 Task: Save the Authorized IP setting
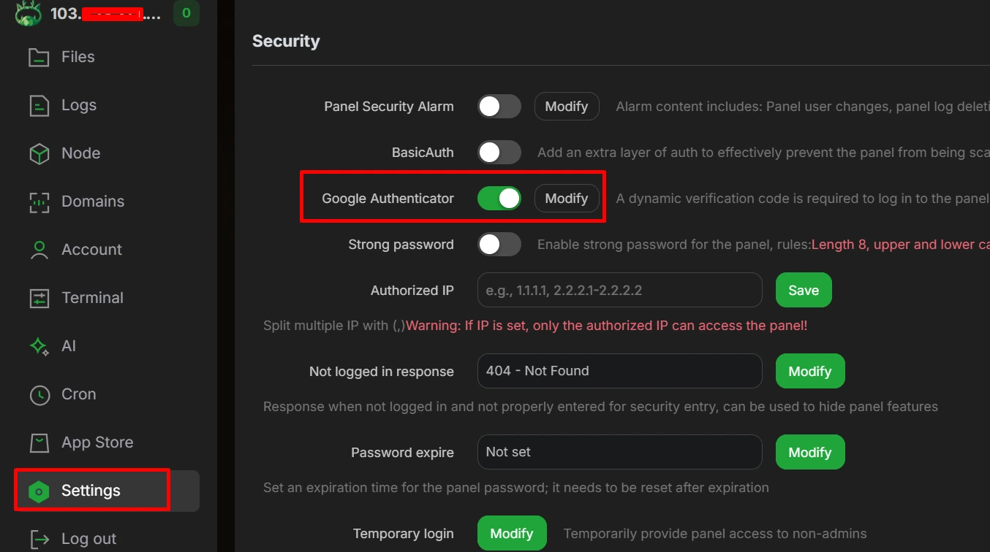pyautogui.click(x=804, y=290)
